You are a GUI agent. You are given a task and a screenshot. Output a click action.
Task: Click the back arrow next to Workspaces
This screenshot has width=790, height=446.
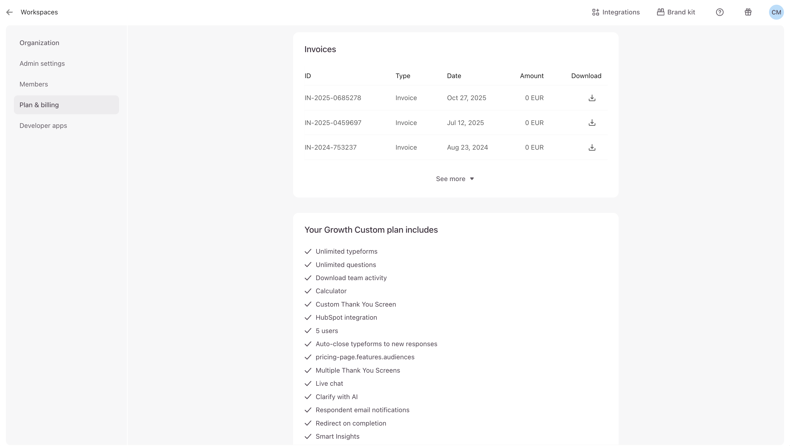point(9,12)
